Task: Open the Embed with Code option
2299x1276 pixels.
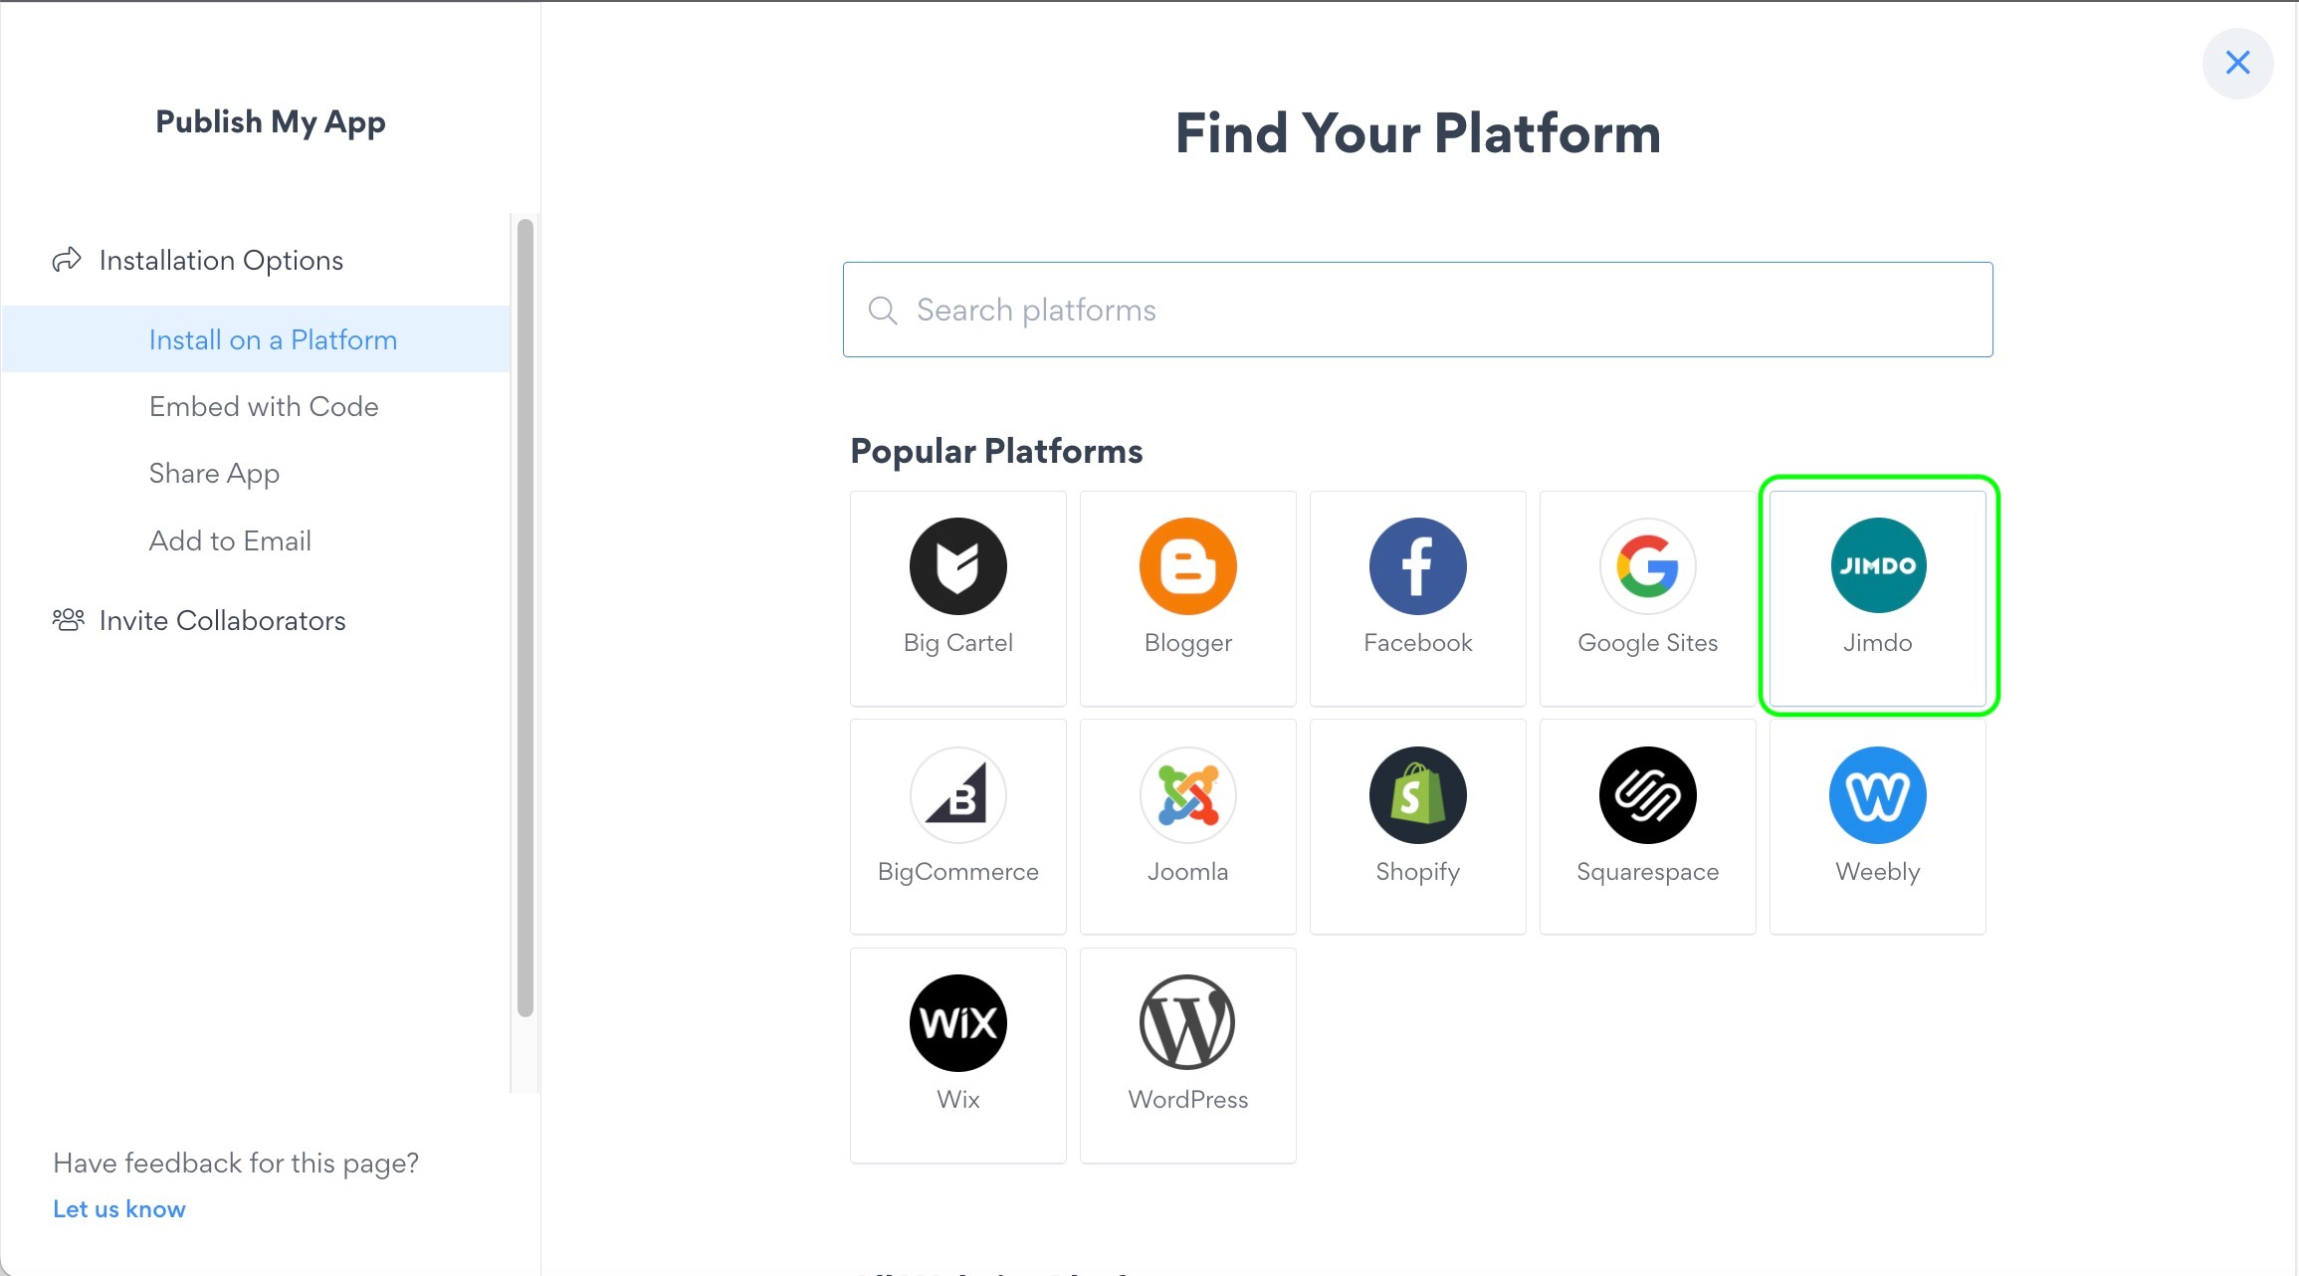Action: click(x=264, y=406)
